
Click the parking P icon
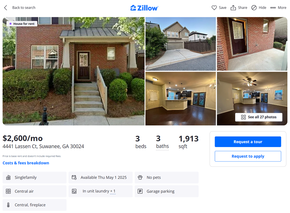(x=140, y=191)
